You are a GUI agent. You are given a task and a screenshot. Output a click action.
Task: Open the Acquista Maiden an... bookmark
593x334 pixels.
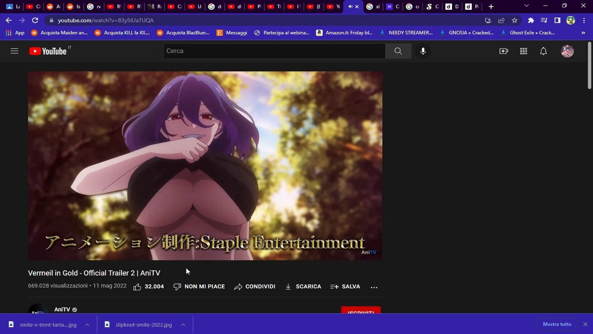click(x=59, y=33)
